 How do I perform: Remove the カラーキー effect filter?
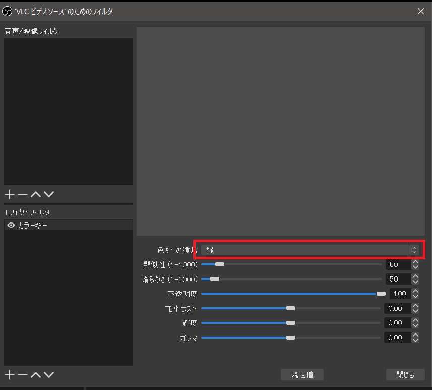click(22, 374)
